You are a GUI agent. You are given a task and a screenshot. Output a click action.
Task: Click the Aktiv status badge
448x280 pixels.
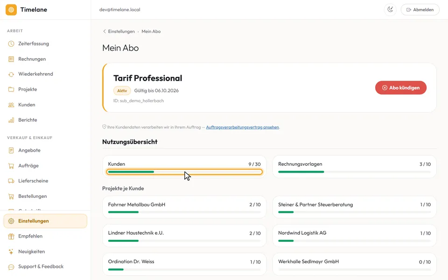[122, 91]
